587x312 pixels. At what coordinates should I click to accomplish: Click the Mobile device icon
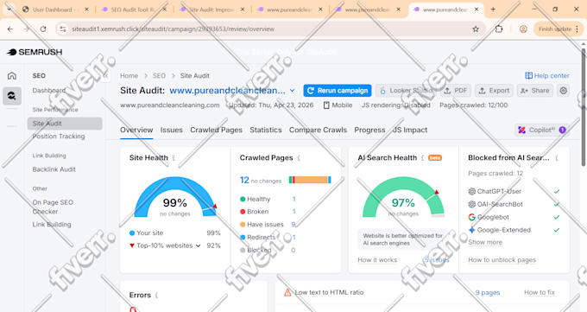(x=326, y=105)
